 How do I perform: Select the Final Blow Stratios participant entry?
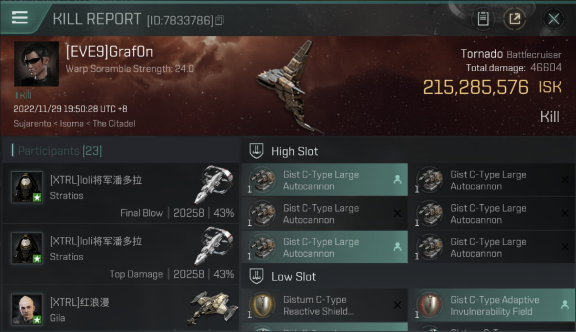(x=121, y=193)
